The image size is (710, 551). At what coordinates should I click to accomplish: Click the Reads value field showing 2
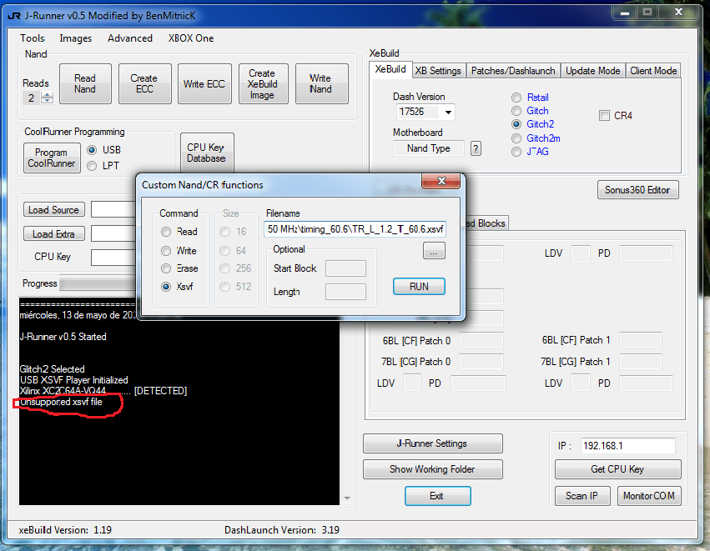[x=31, y=98]
